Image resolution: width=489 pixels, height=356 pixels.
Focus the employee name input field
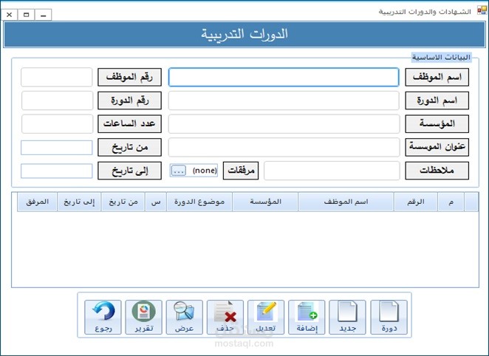(x=284, y=77)
